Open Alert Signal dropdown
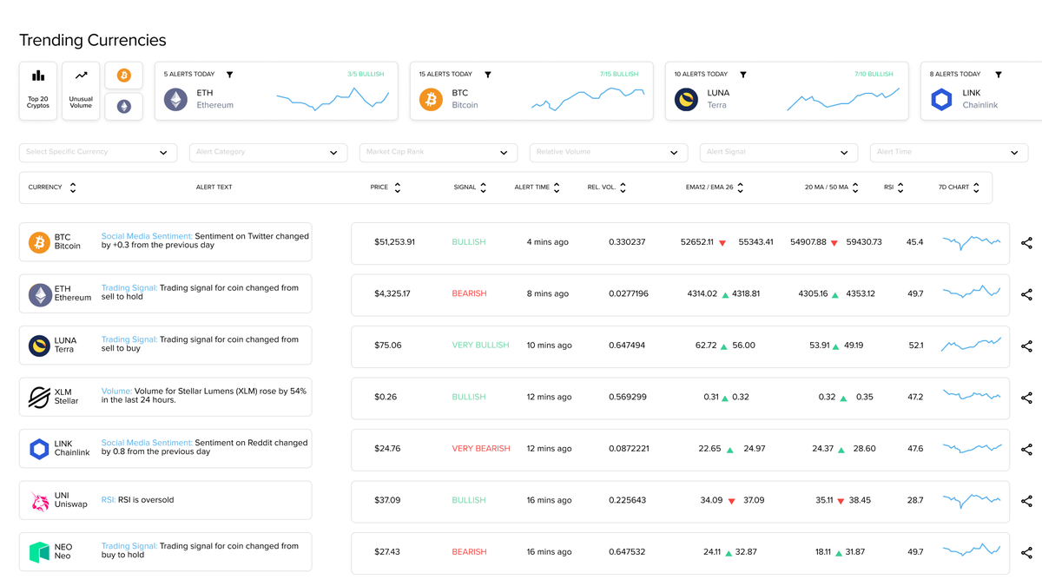1042x586 pixels. (779, 153)
